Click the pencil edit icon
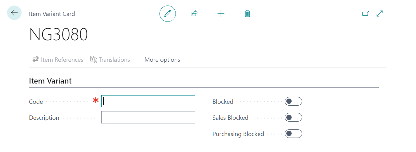The image size is (416, 152). pyautogui.click(x=168, y=14)
